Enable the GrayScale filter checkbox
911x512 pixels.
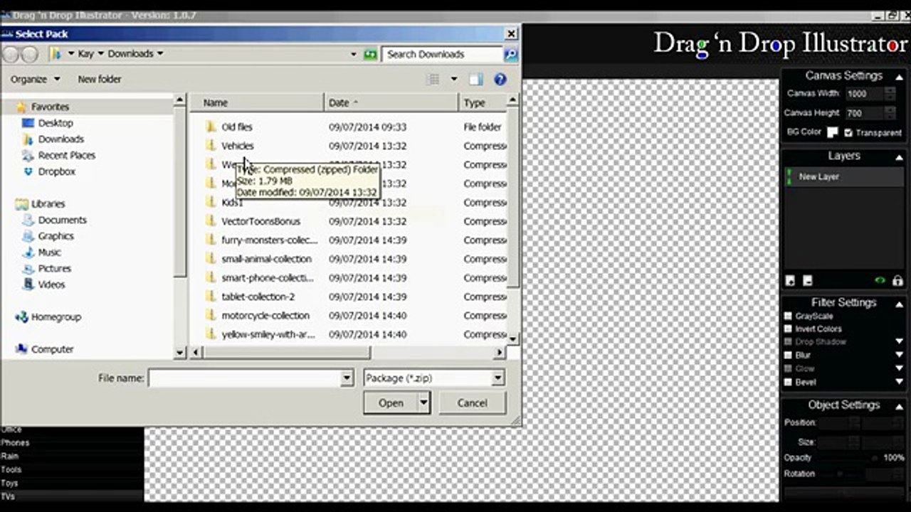point(788,316)
